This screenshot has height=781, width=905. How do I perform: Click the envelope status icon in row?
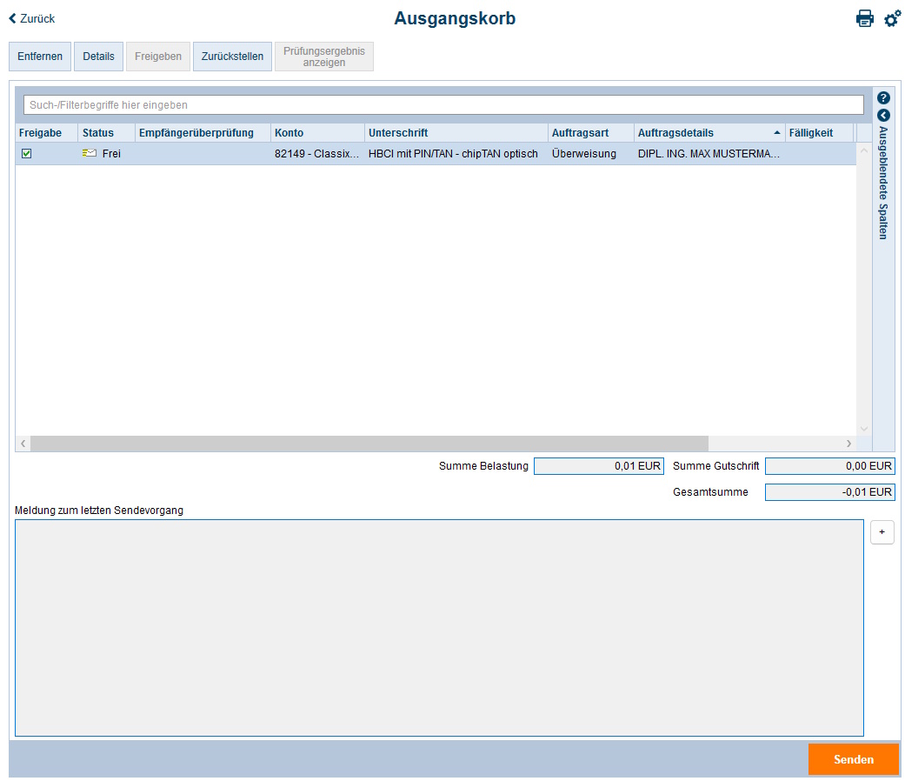point(90,153)
